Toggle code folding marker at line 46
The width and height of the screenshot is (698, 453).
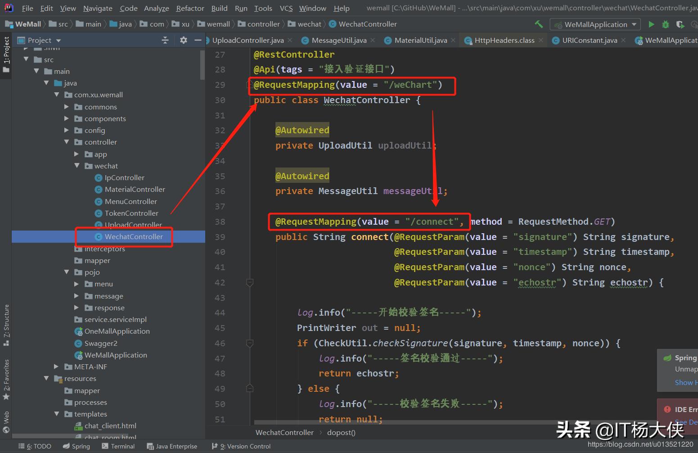(x=250, y=344)
